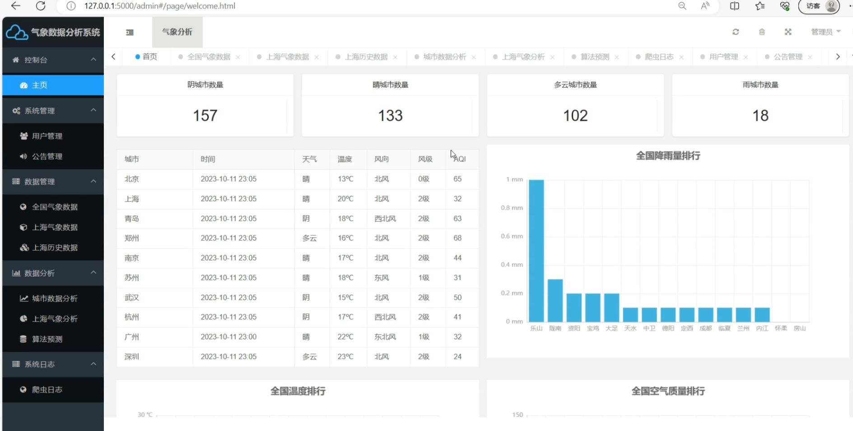Close the 用户管理 tab
This screenshot has width=853, height=431.
[746, 57]
